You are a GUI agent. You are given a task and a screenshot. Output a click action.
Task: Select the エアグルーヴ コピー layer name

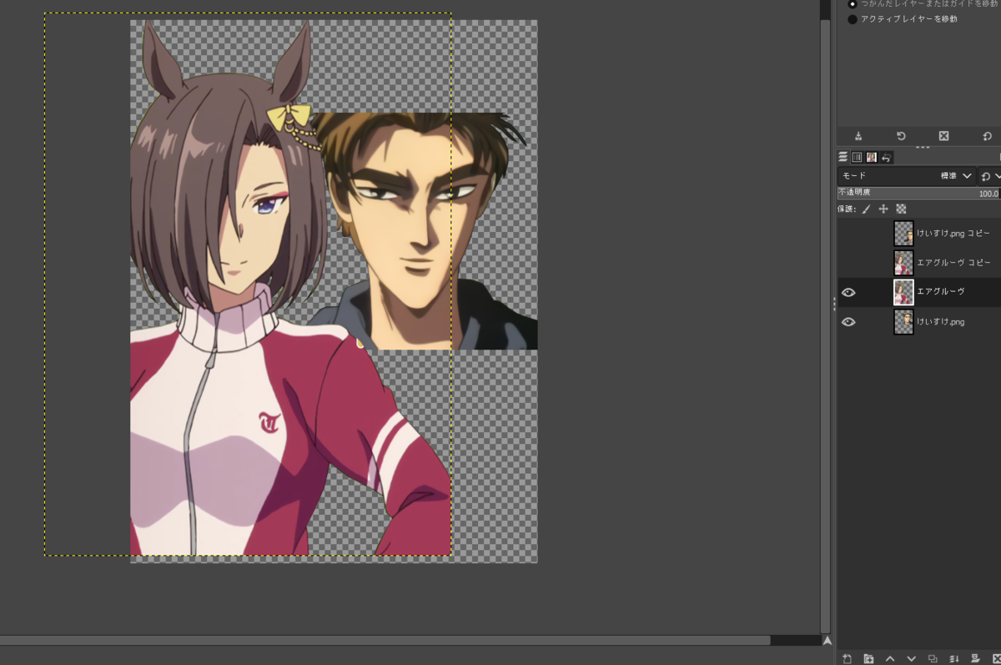953,263
